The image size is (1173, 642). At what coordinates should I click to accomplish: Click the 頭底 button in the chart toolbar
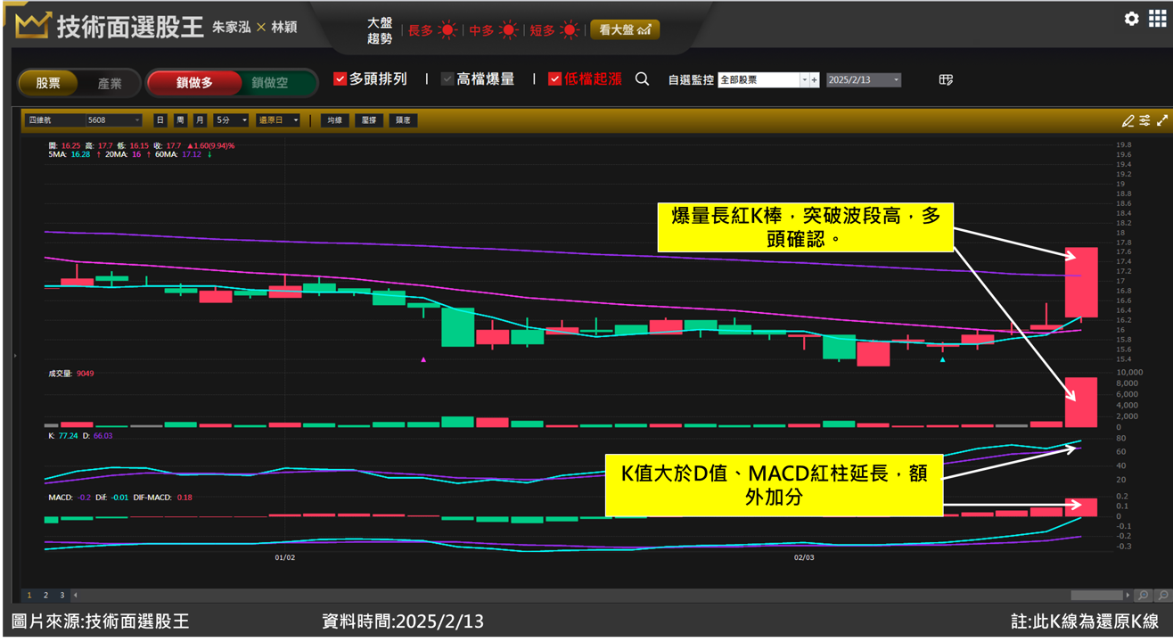coord(403,120)
